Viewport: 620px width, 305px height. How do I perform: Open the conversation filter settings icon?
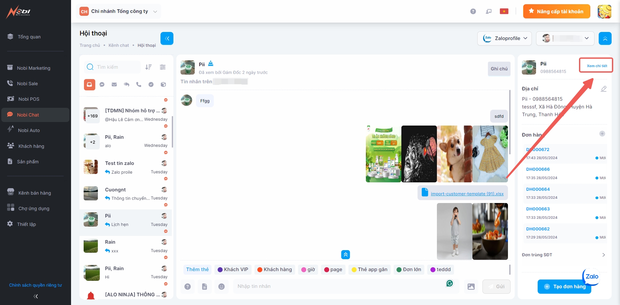[x=163, y=67]
